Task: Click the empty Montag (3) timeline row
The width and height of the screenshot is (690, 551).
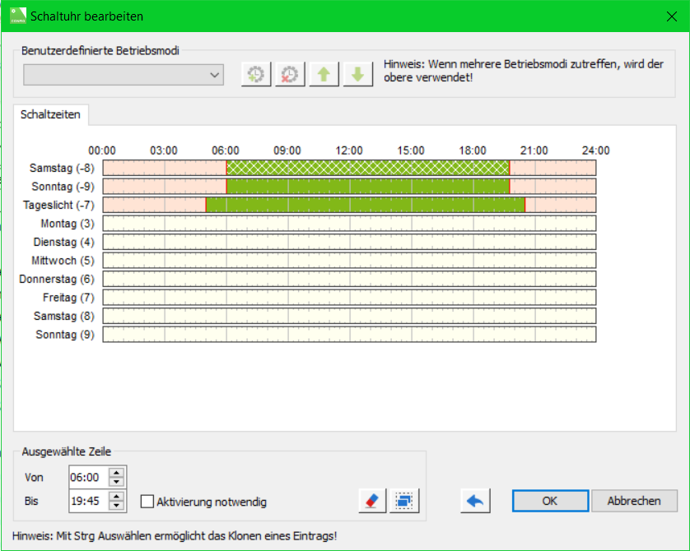Action: point(348,224)
